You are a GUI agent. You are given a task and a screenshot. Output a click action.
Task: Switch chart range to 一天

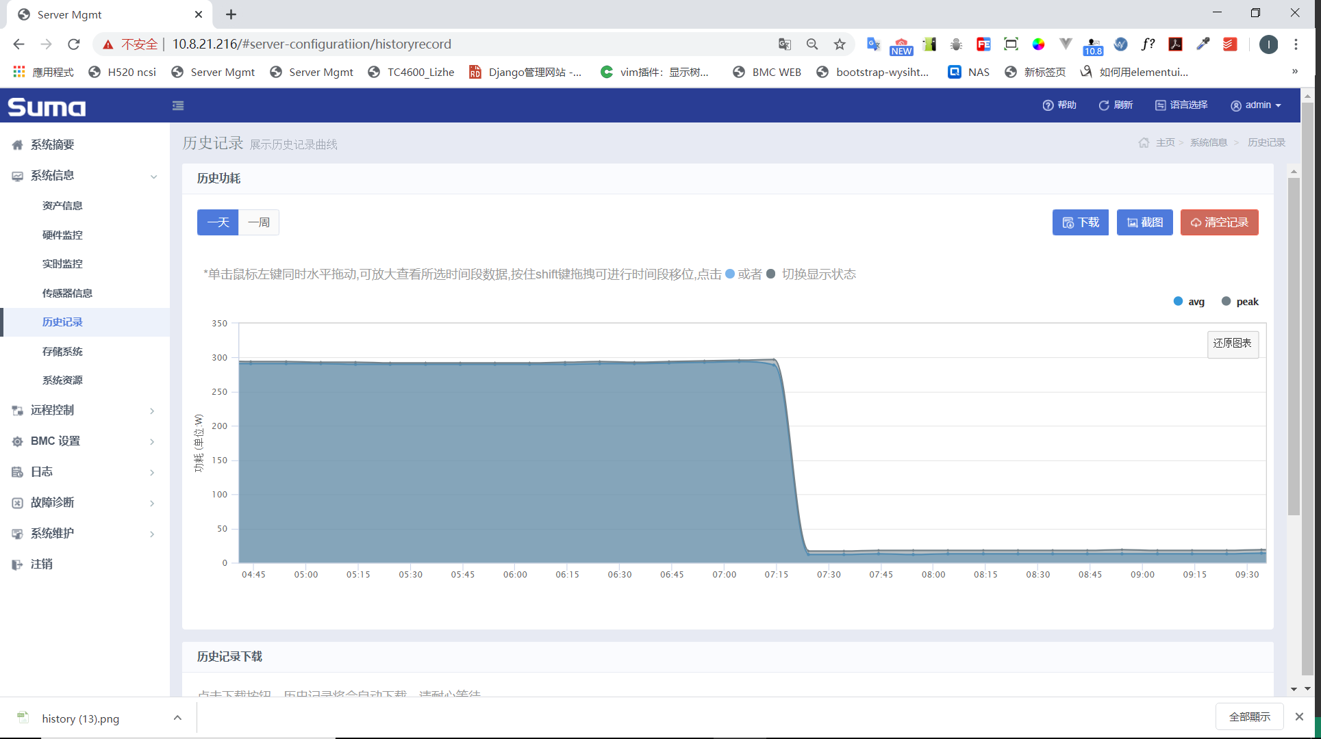(x=218, y=222)
